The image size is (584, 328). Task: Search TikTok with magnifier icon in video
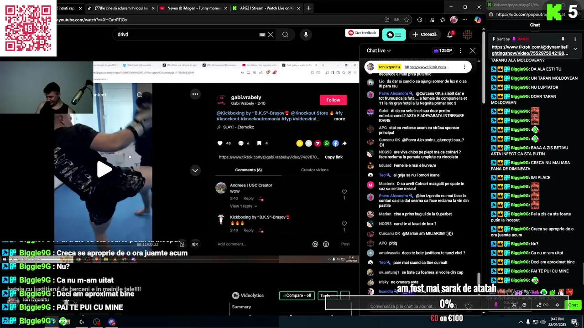pyautogui.click(x=140, y=95)
